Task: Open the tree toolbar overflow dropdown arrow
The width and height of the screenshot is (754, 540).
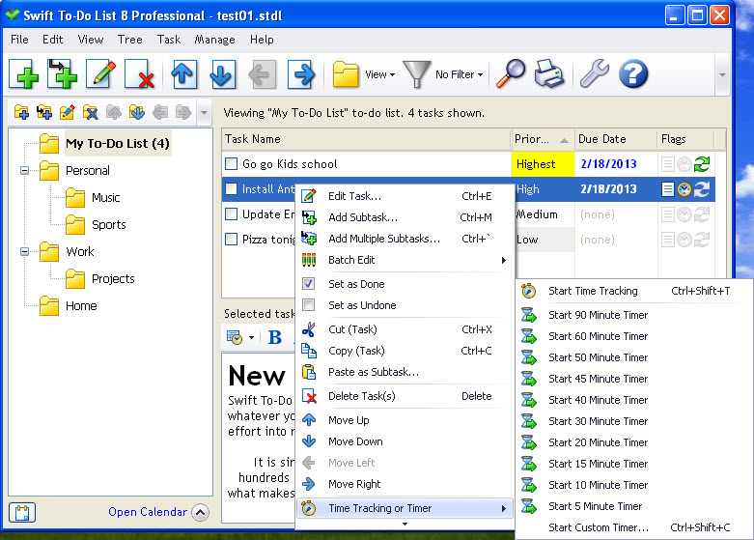Action: pos(204,113)
